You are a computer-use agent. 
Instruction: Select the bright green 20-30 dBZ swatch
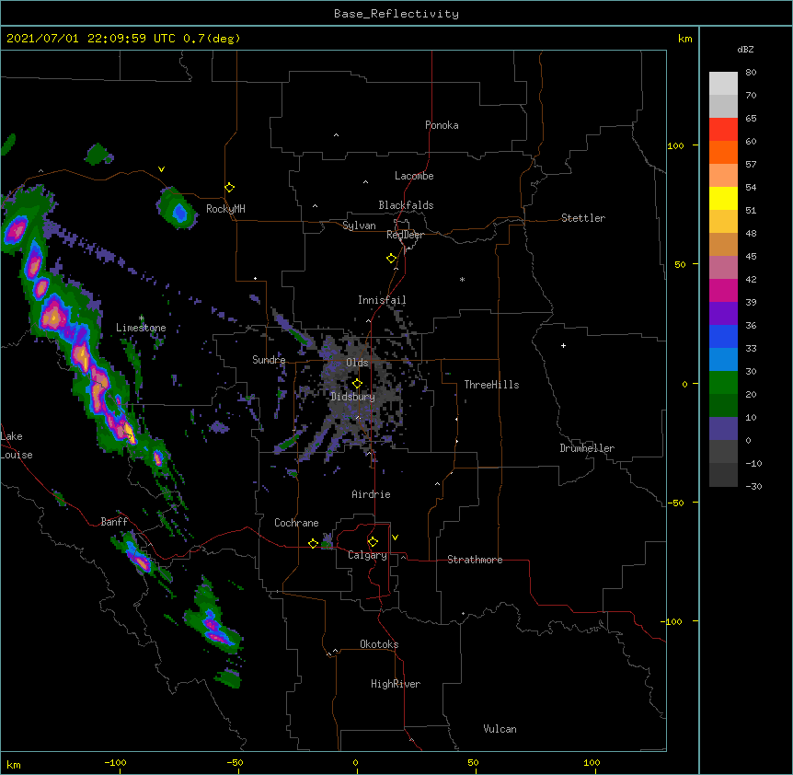click(x=723, y=383)
